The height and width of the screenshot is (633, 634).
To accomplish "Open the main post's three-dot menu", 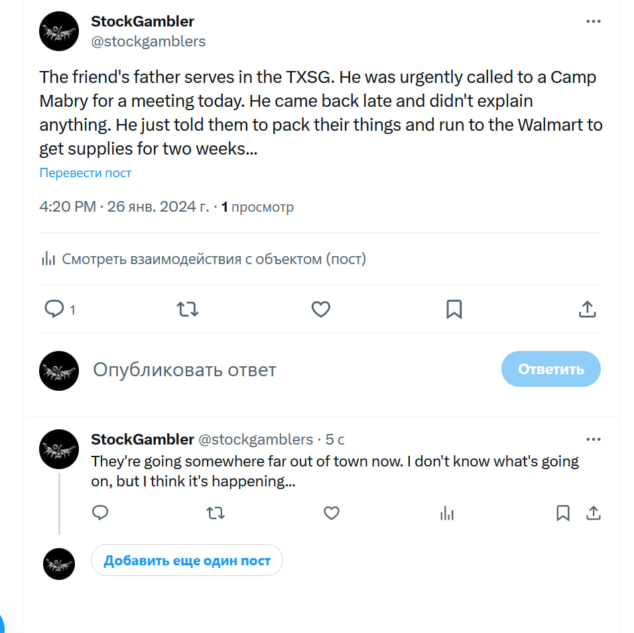I will pyautogui.click(x=593, y=22).
